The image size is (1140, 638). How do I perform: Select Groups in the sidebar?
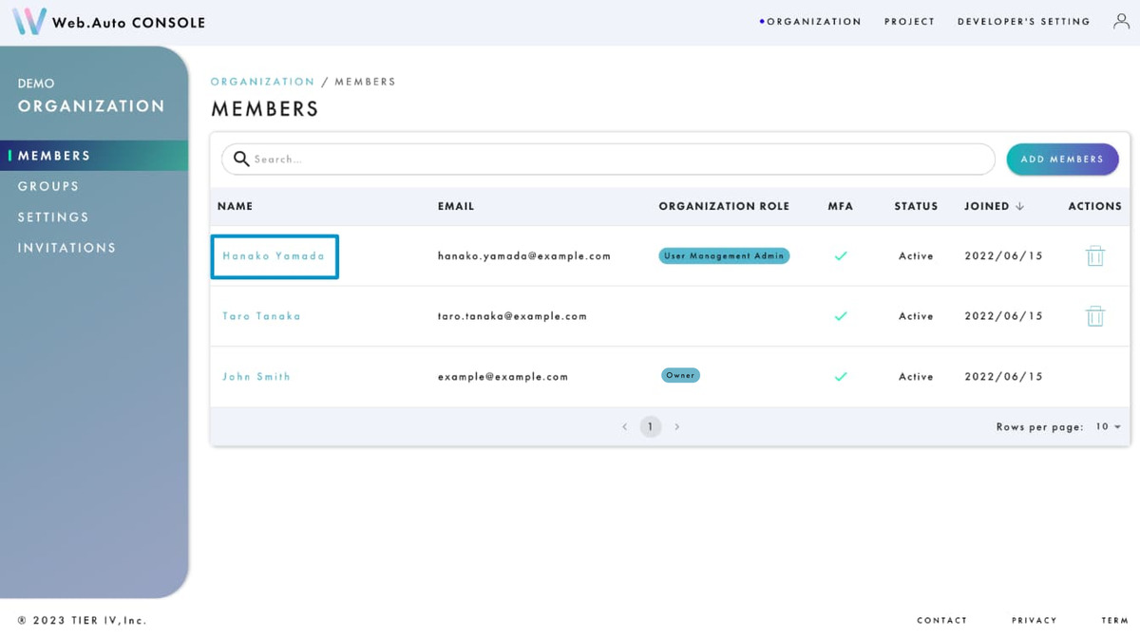point(48,186)
